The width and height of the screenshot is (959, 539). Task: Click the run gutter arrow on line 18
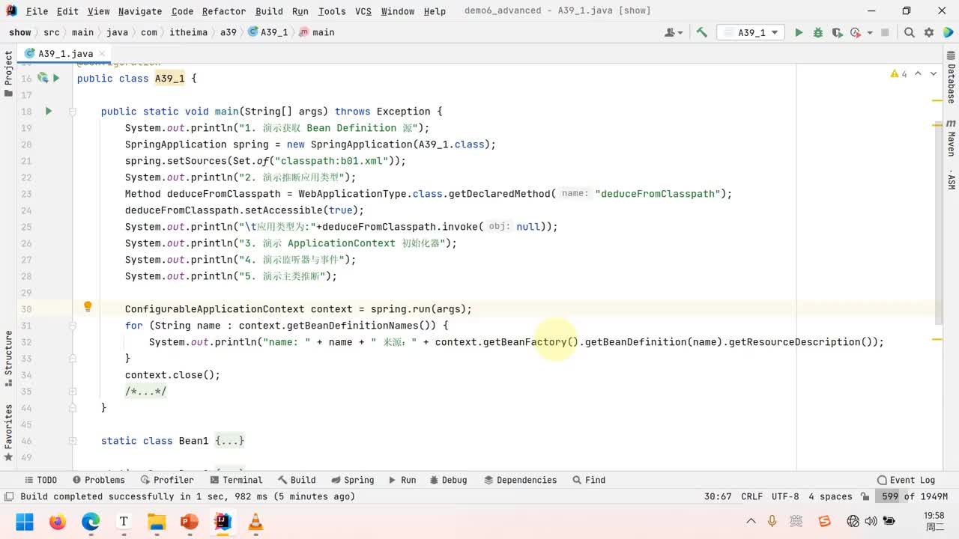[49, 111]
